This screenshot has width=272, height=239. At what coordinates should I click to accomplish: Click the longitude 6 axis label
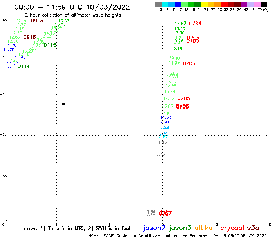coord(109,224)
